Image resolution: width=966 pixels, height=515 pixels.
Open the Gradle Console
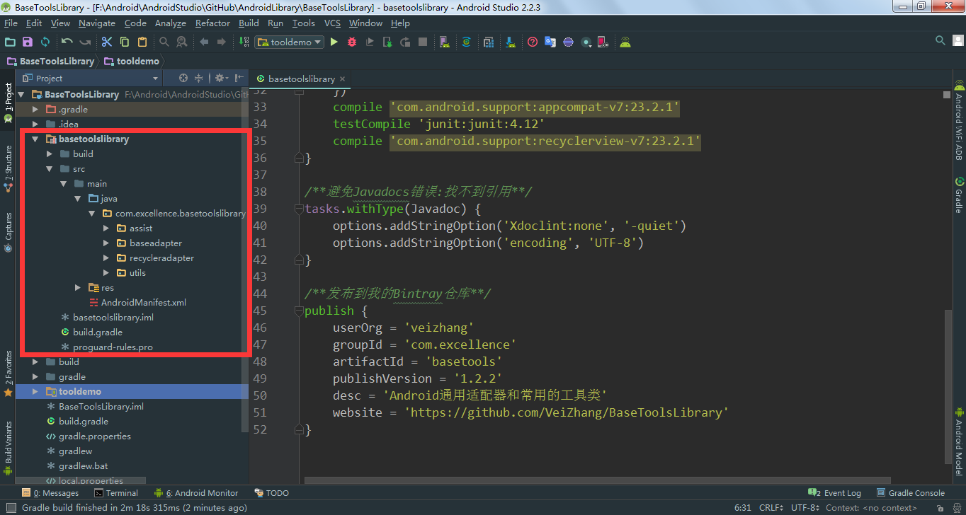[x=911, y=493]
